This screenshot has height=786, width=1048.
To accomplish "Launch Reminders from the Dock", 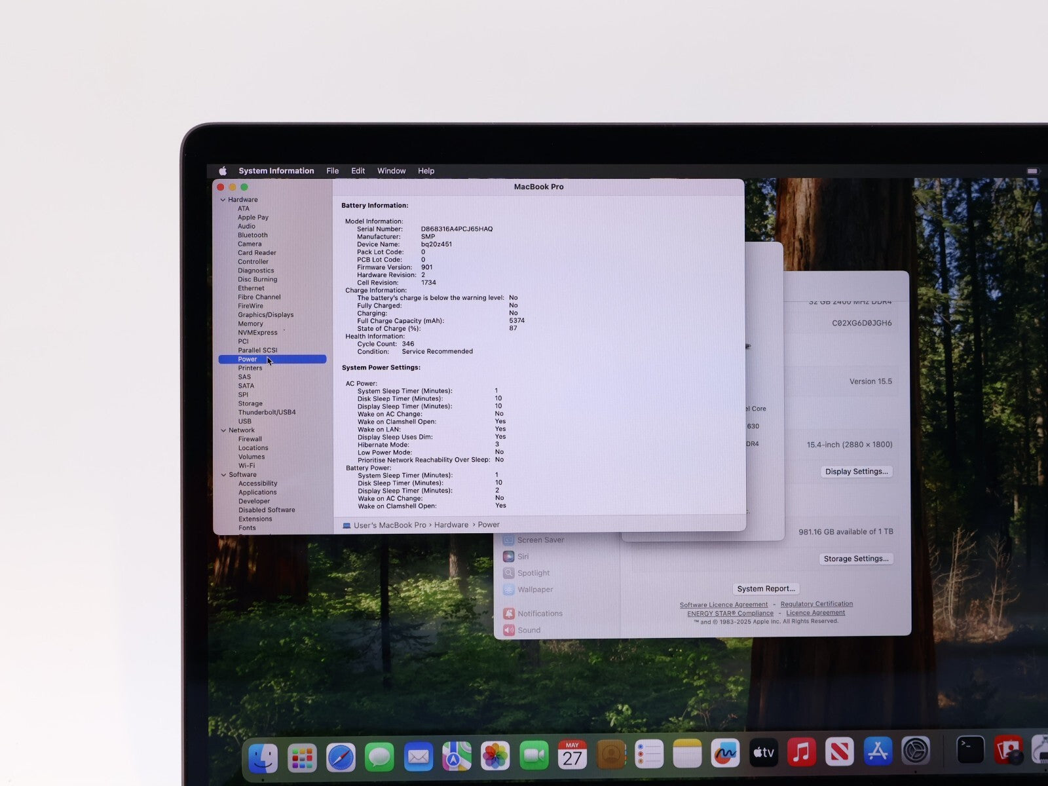I will click(649, 755).
